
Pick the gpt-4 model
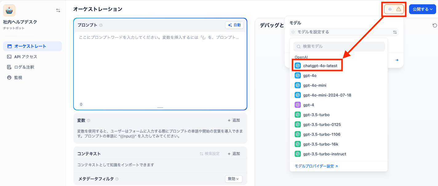click(x=338, y=105)
